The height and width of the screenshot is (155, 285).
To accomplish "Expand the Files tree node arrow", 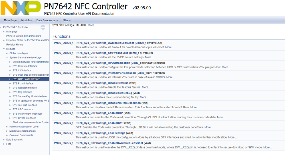I will (4, 144).
